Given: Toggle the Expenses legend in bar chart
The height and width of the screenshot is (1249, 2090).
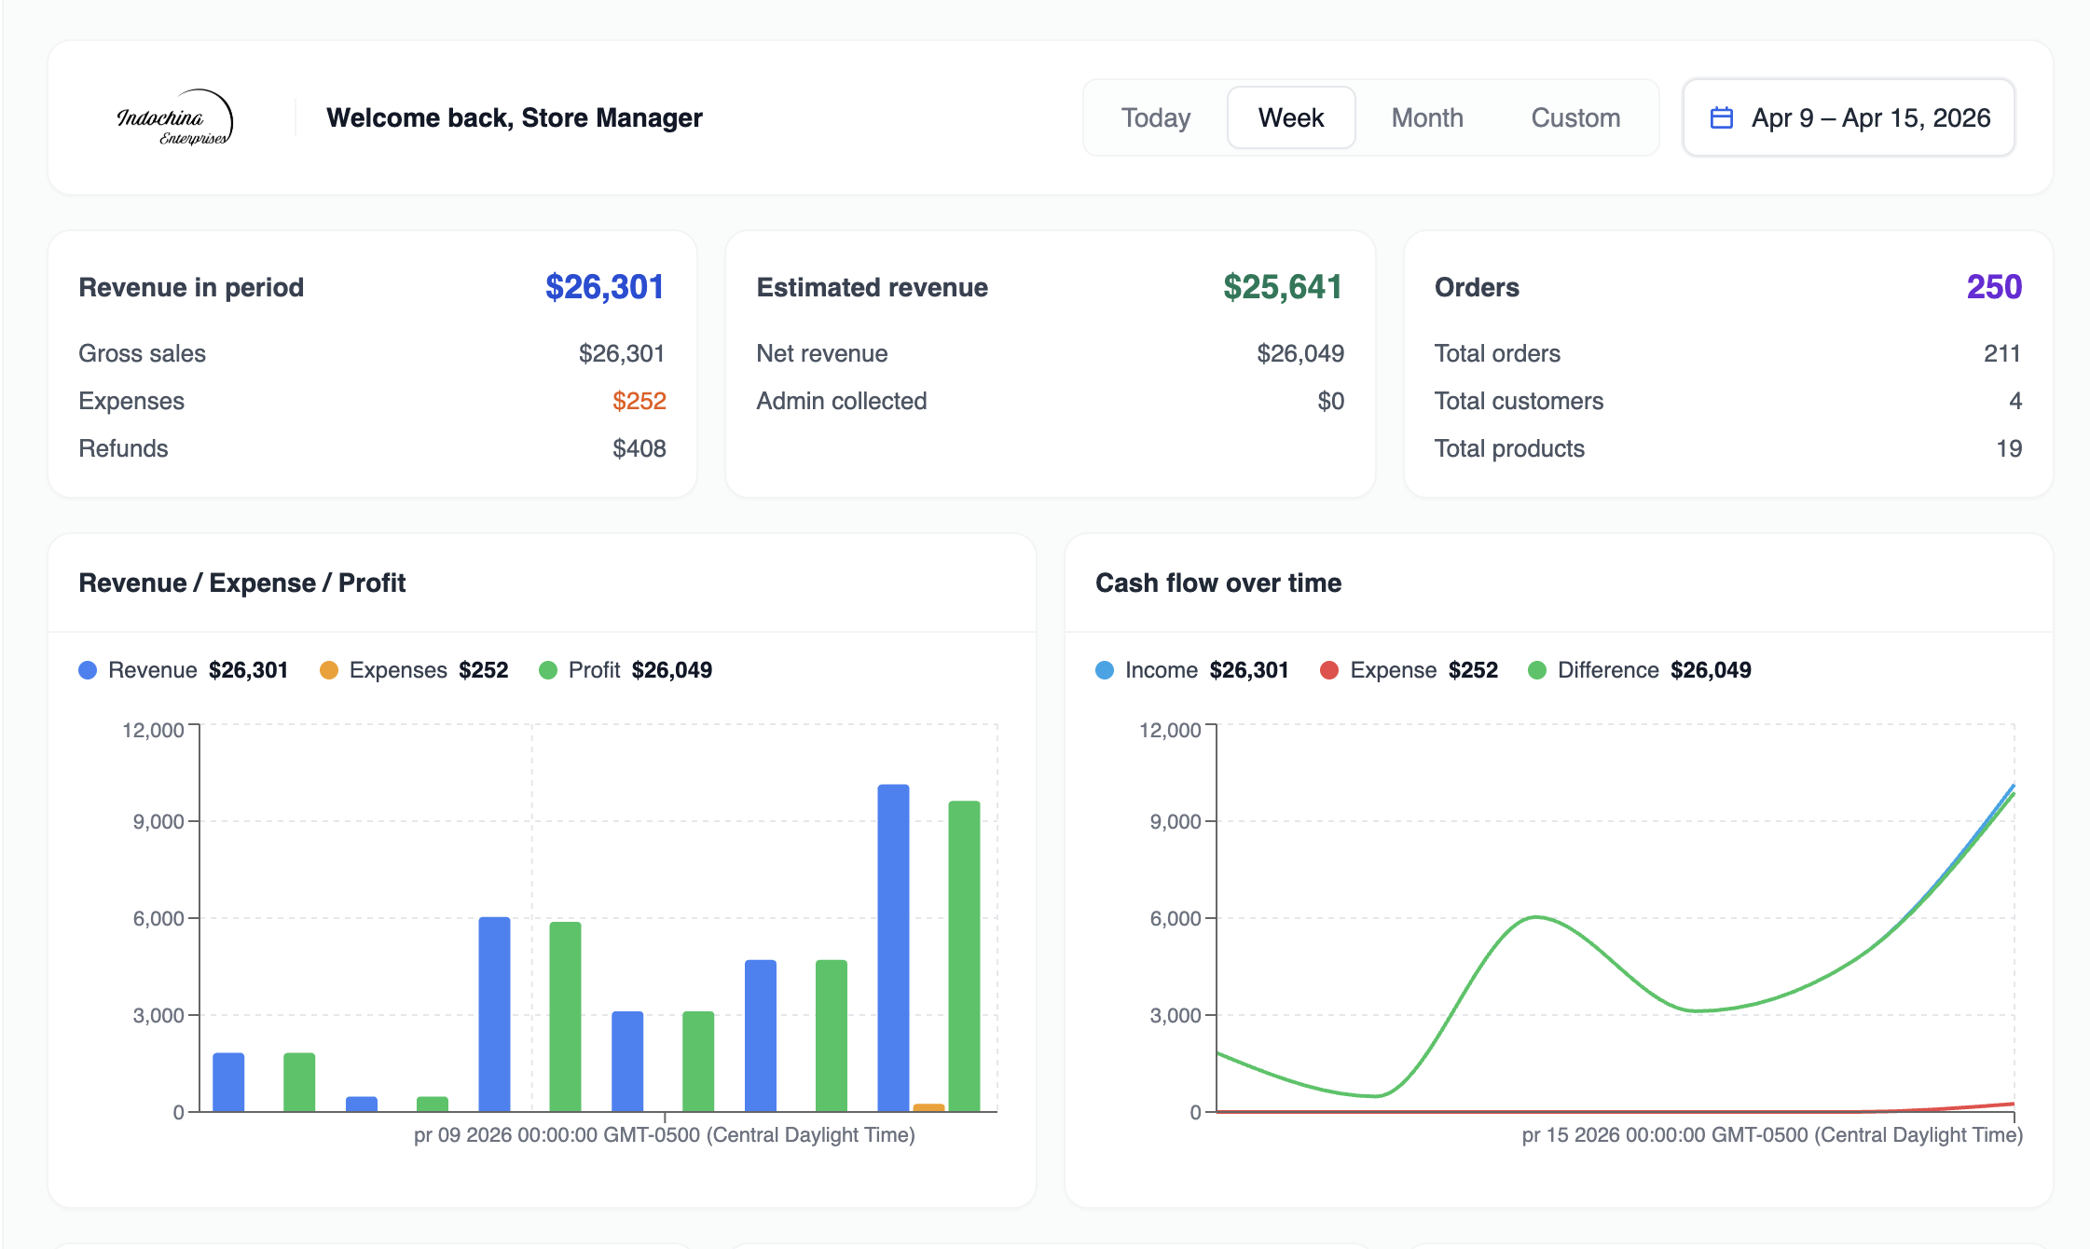Looking at the screenshot, I should (397, 670).
